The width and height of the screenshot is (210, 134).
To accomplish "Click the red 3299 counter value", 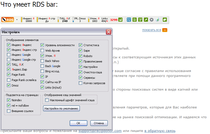I will [x=114, y=20].
